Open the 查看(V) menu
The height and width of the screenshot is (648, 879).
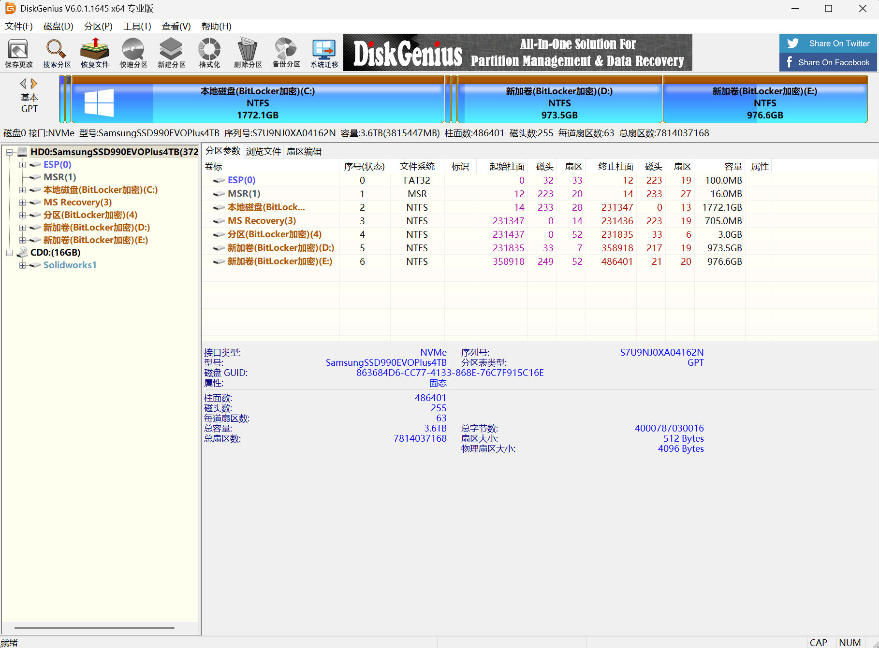pos(176,26)
